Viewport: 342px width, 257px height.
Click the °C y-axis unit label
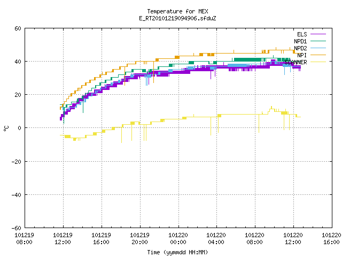6,128
